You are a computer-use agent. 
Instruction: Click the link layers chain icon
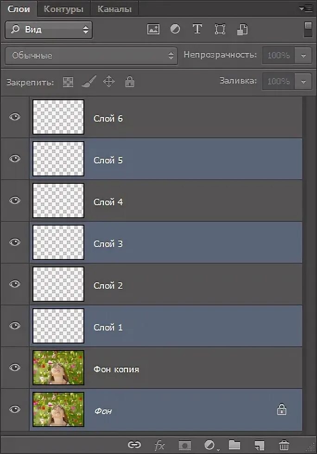pos(134,444)
